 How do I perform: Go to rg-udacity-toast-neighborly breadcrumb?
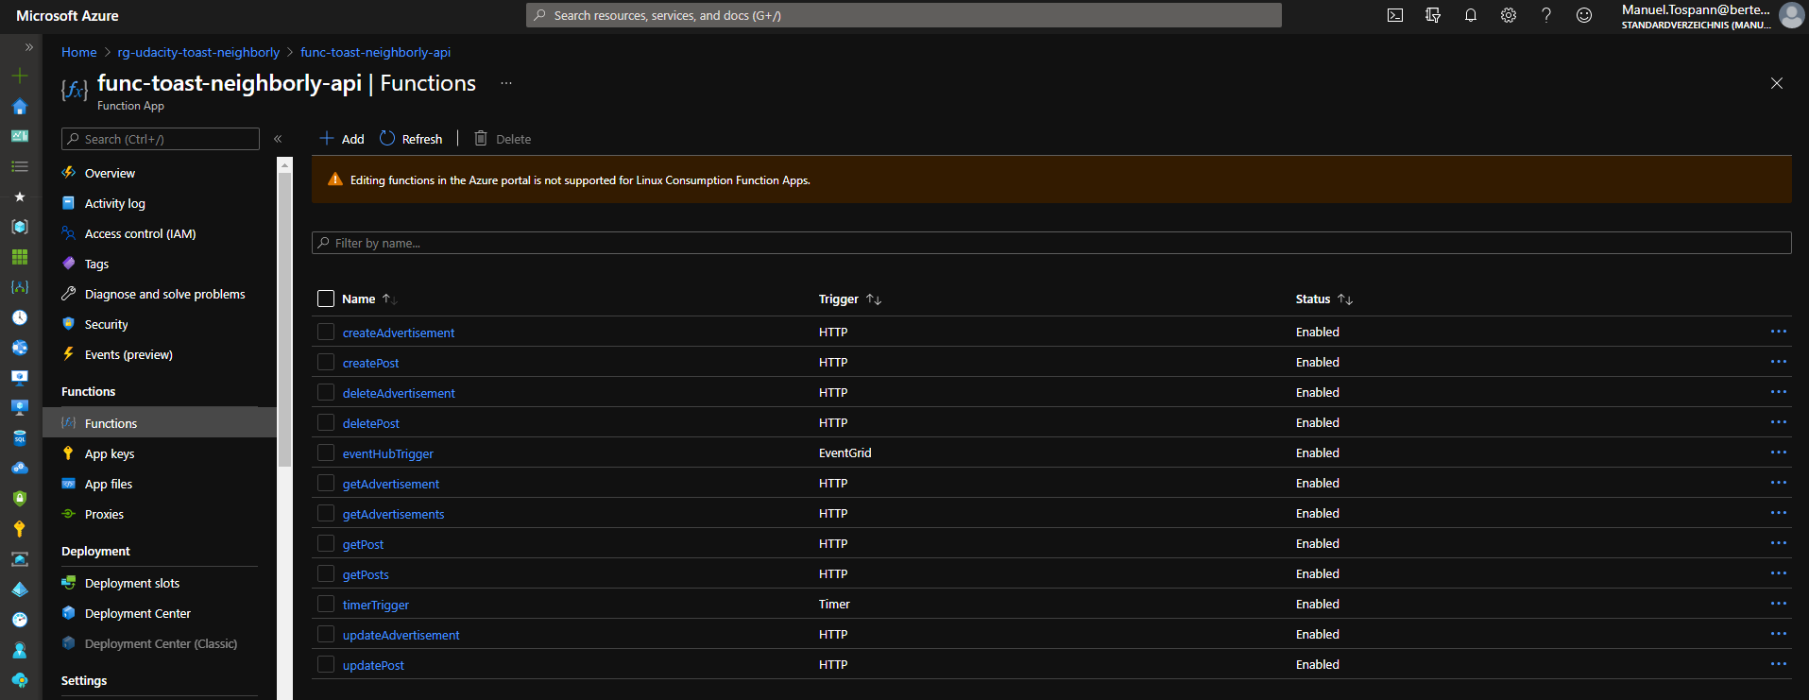(x=198, y=52)
